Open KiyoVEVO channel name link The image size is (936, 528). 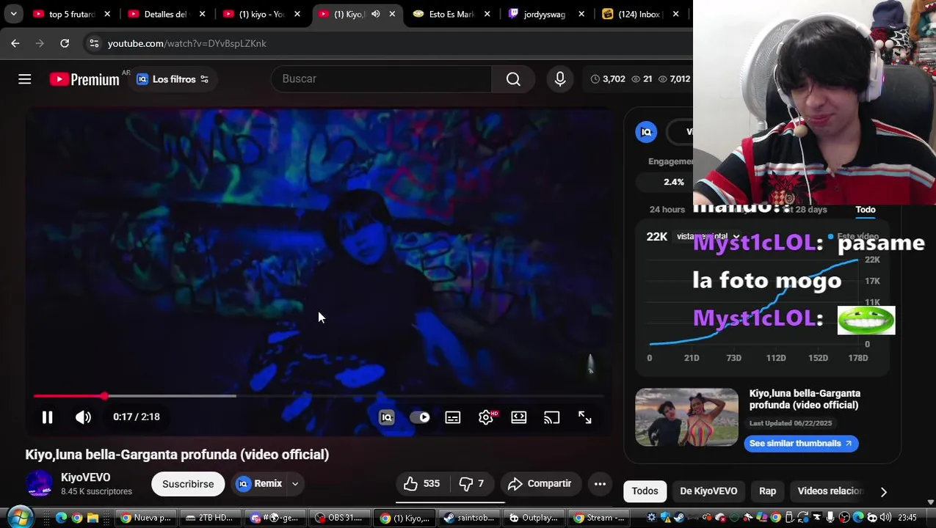pos(86,477)
